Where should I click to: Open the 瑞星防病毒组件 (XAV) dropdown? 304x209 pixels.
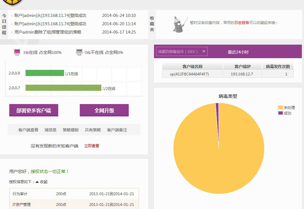[182, 52]
